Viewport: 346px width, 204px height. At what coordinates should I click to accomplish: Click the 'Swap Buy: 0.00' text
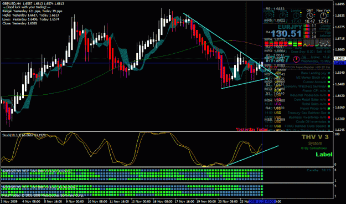click(302, 52)
